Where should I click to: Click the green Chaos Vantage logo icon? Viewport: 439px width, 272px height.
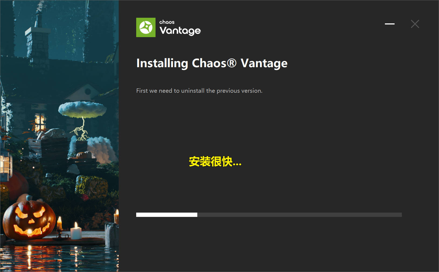pyautogui.click(x=146, y=27)
